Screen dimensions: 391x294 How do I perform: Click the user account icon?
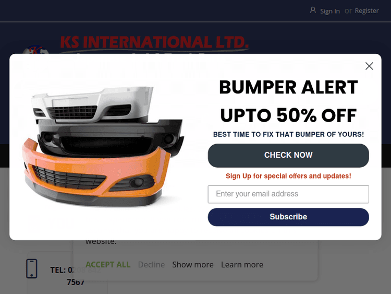(x=313, y=10)
